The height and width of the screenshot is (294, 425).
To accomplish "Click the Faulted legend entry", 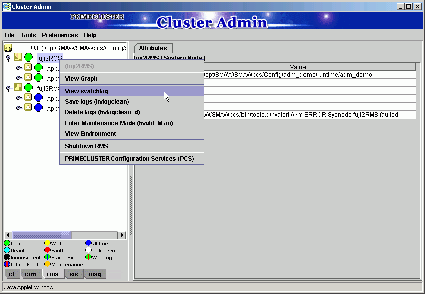I will 57,250.
